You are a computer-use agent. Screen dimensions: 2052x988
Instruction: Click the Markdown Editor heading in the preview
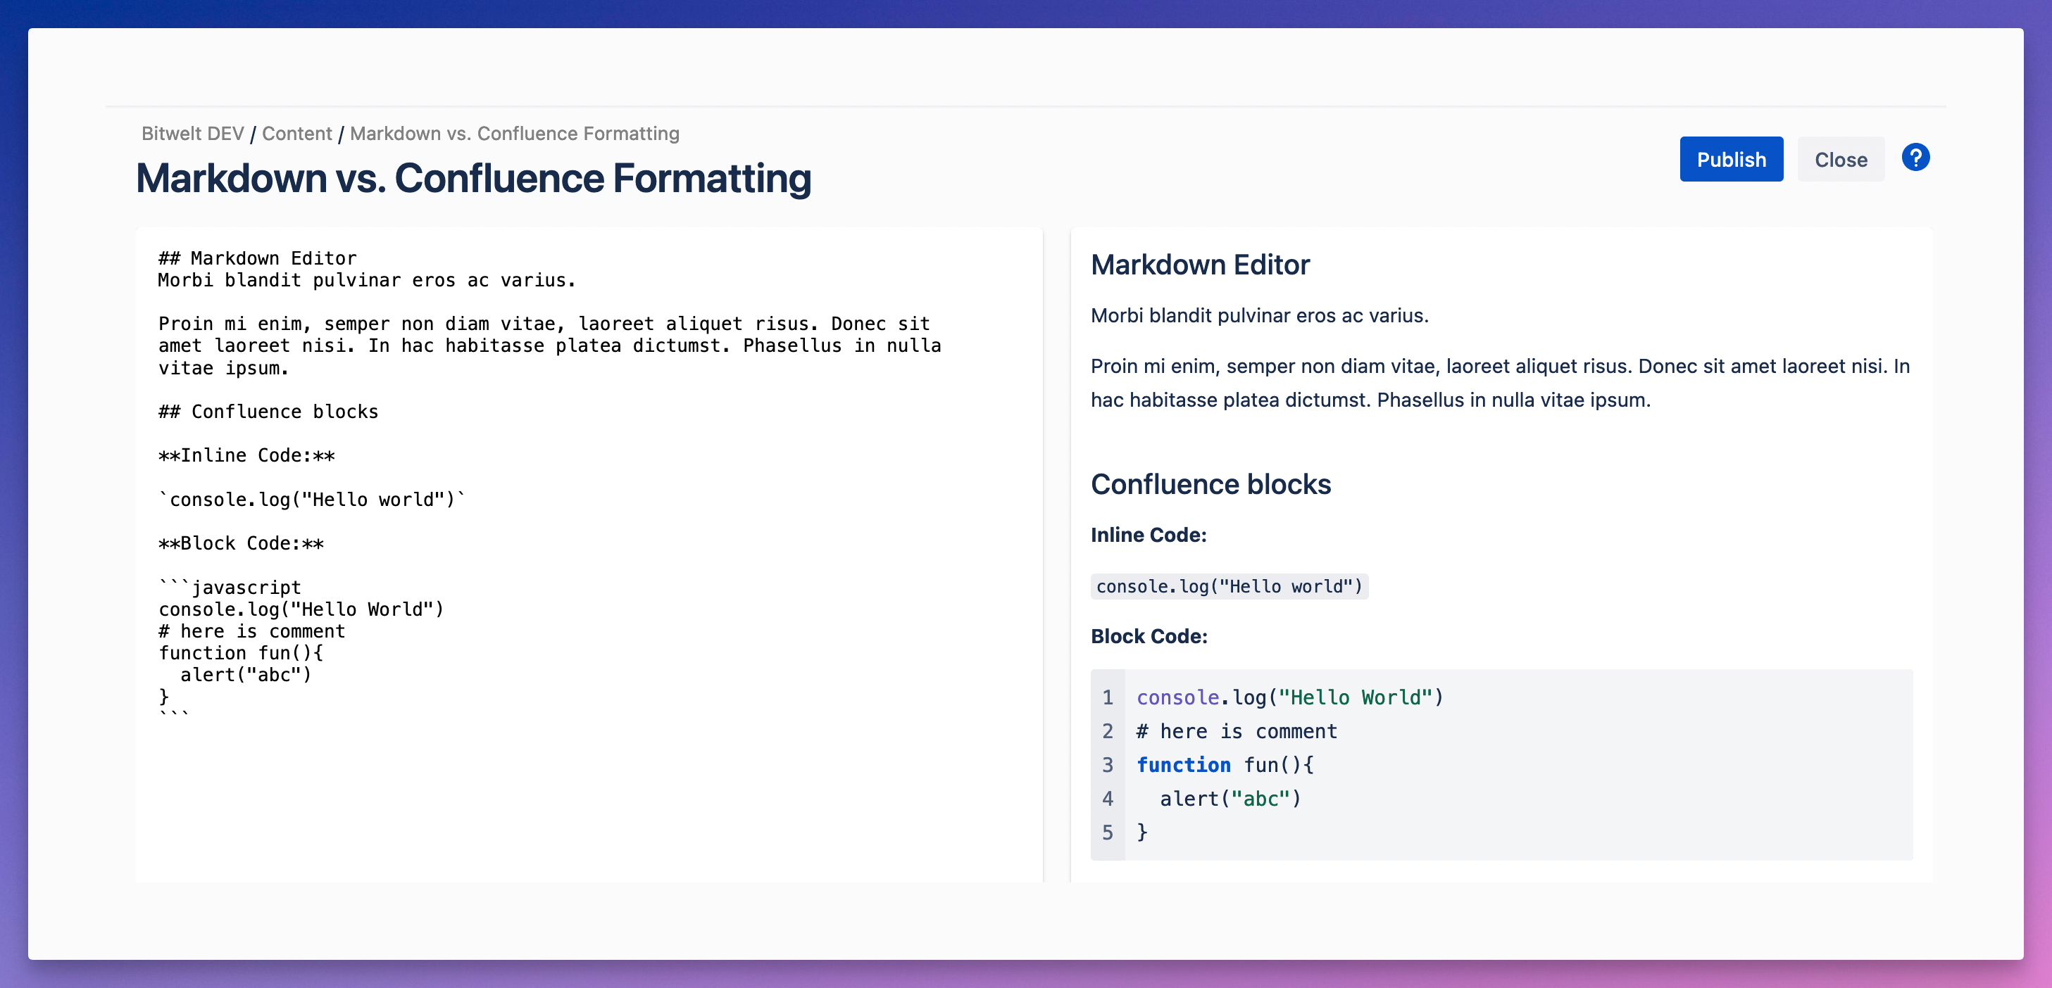pyautogui.click(x=1200, y=265)
